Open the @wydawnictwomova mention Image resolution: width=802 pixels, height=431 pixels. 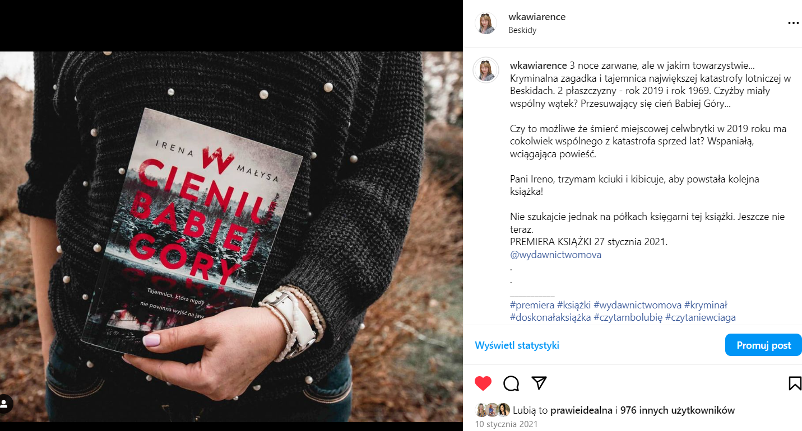pos(555,255)
